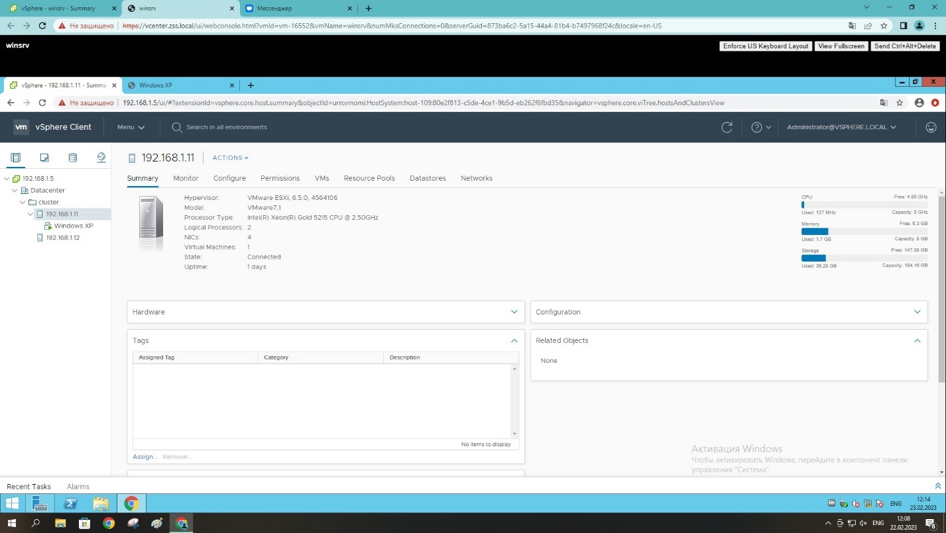Switch to the Resource Pools tab
946x533 pixels.
pos(369,178)
